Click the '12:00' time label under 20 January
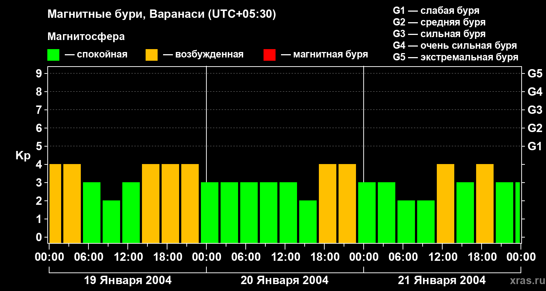This screenshot has height=291, width=546. click(285, 257)
